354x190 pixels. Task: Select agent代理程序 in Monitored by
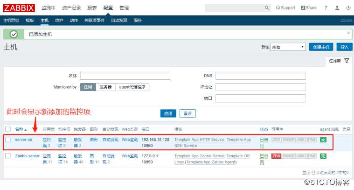[132, 87]
